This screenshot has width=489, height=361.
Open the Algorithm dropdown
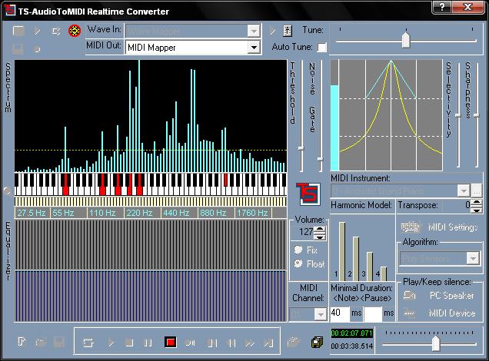[x=473, y=258]
